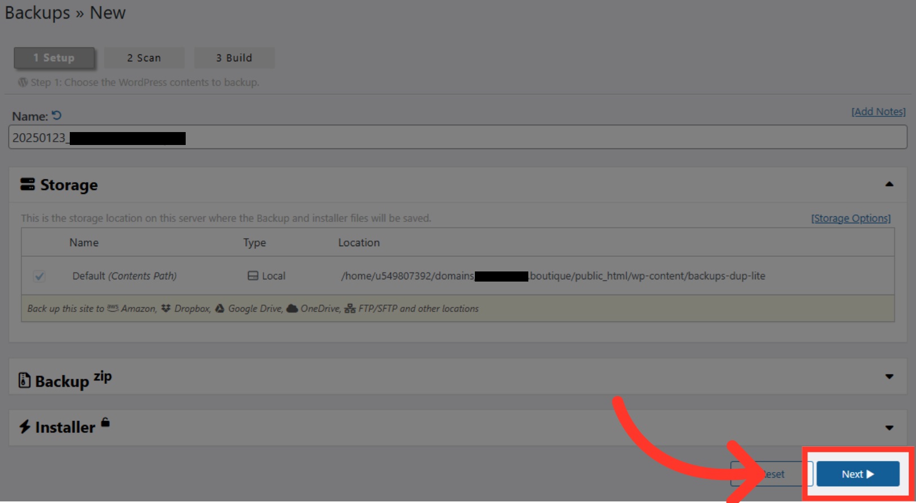Open the Add Notes link
Image resolution: width=916 pixels, height=503 pixels.
[x=878, y=112]
